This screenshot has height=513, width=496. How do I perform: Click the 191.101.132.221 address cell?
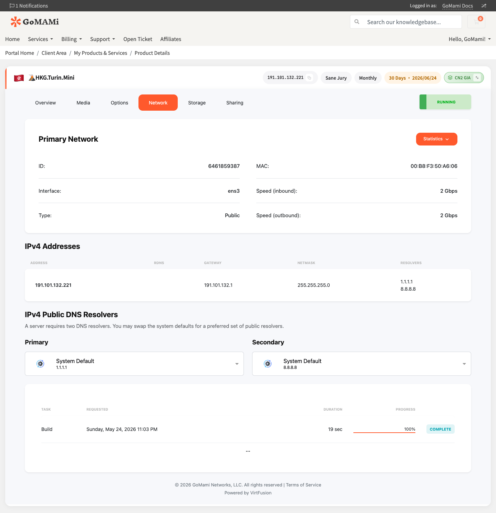pyautogui.click(x=53, y=285)
